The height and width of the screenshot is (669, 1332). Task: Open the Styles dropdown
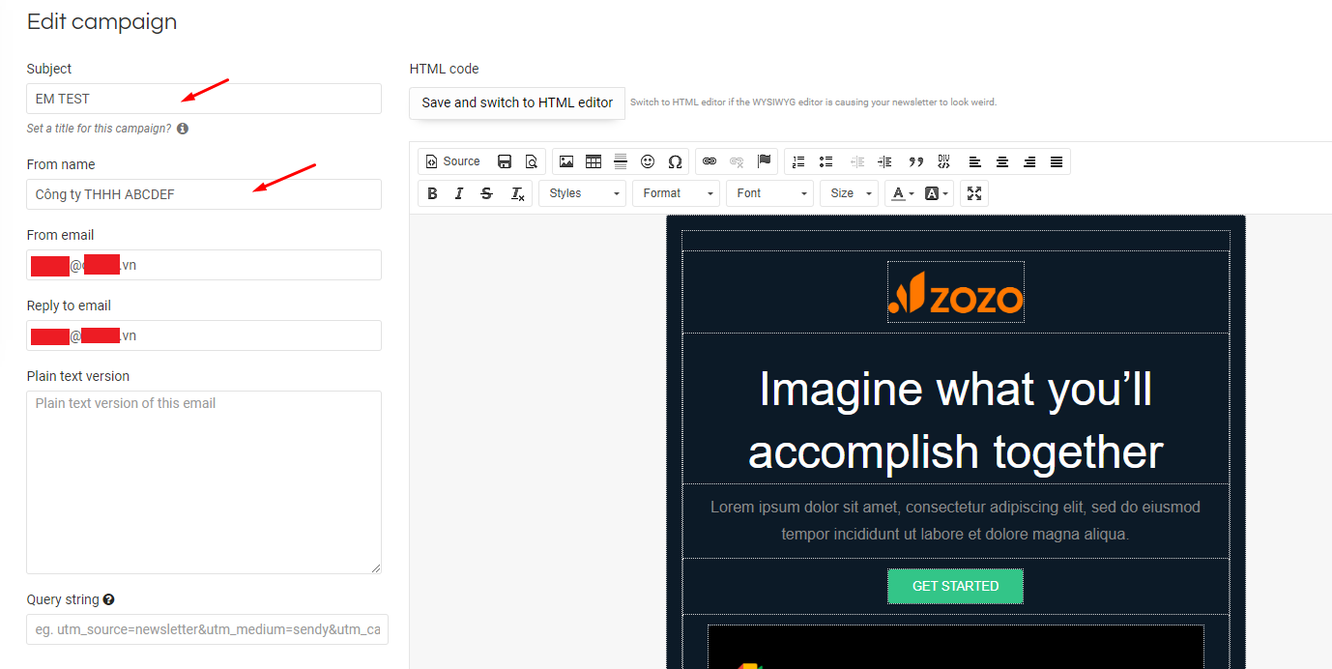[x=583, y=193]
